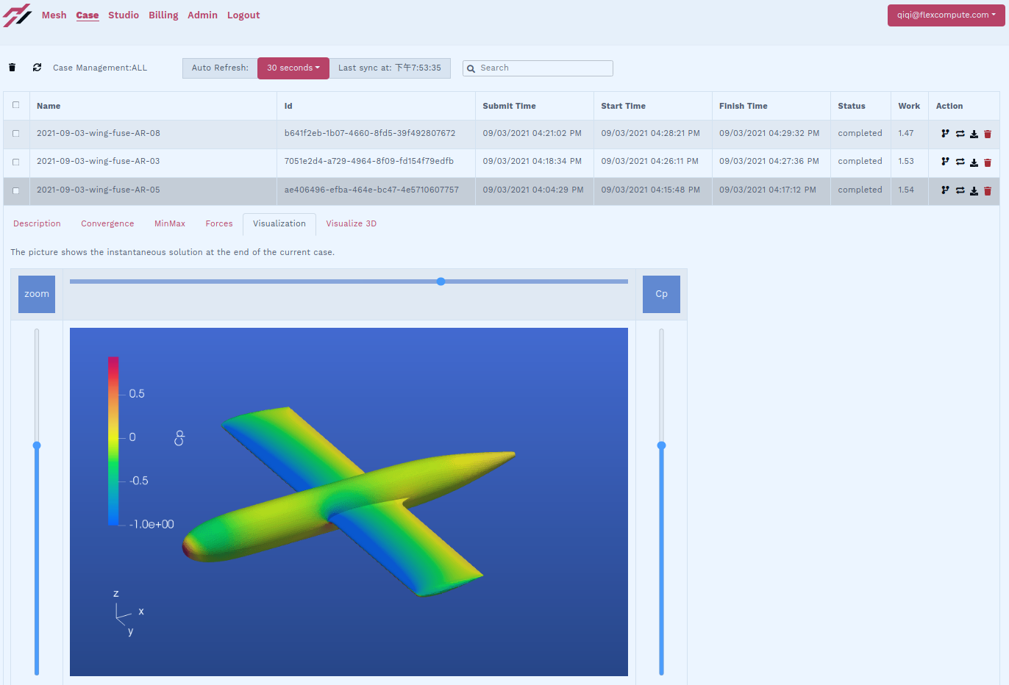Switch to the Convergence tab
The image size is (1009, 685).
click(x=107, y=223)
